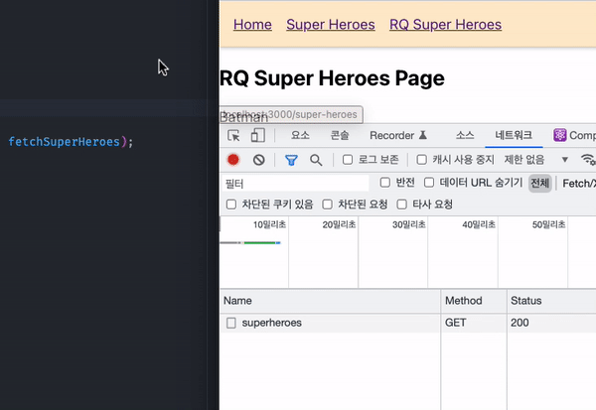Viewport: 596px width, 410px height.
Task: Stop recording network log with red button
Action: (x=233, y=160)
